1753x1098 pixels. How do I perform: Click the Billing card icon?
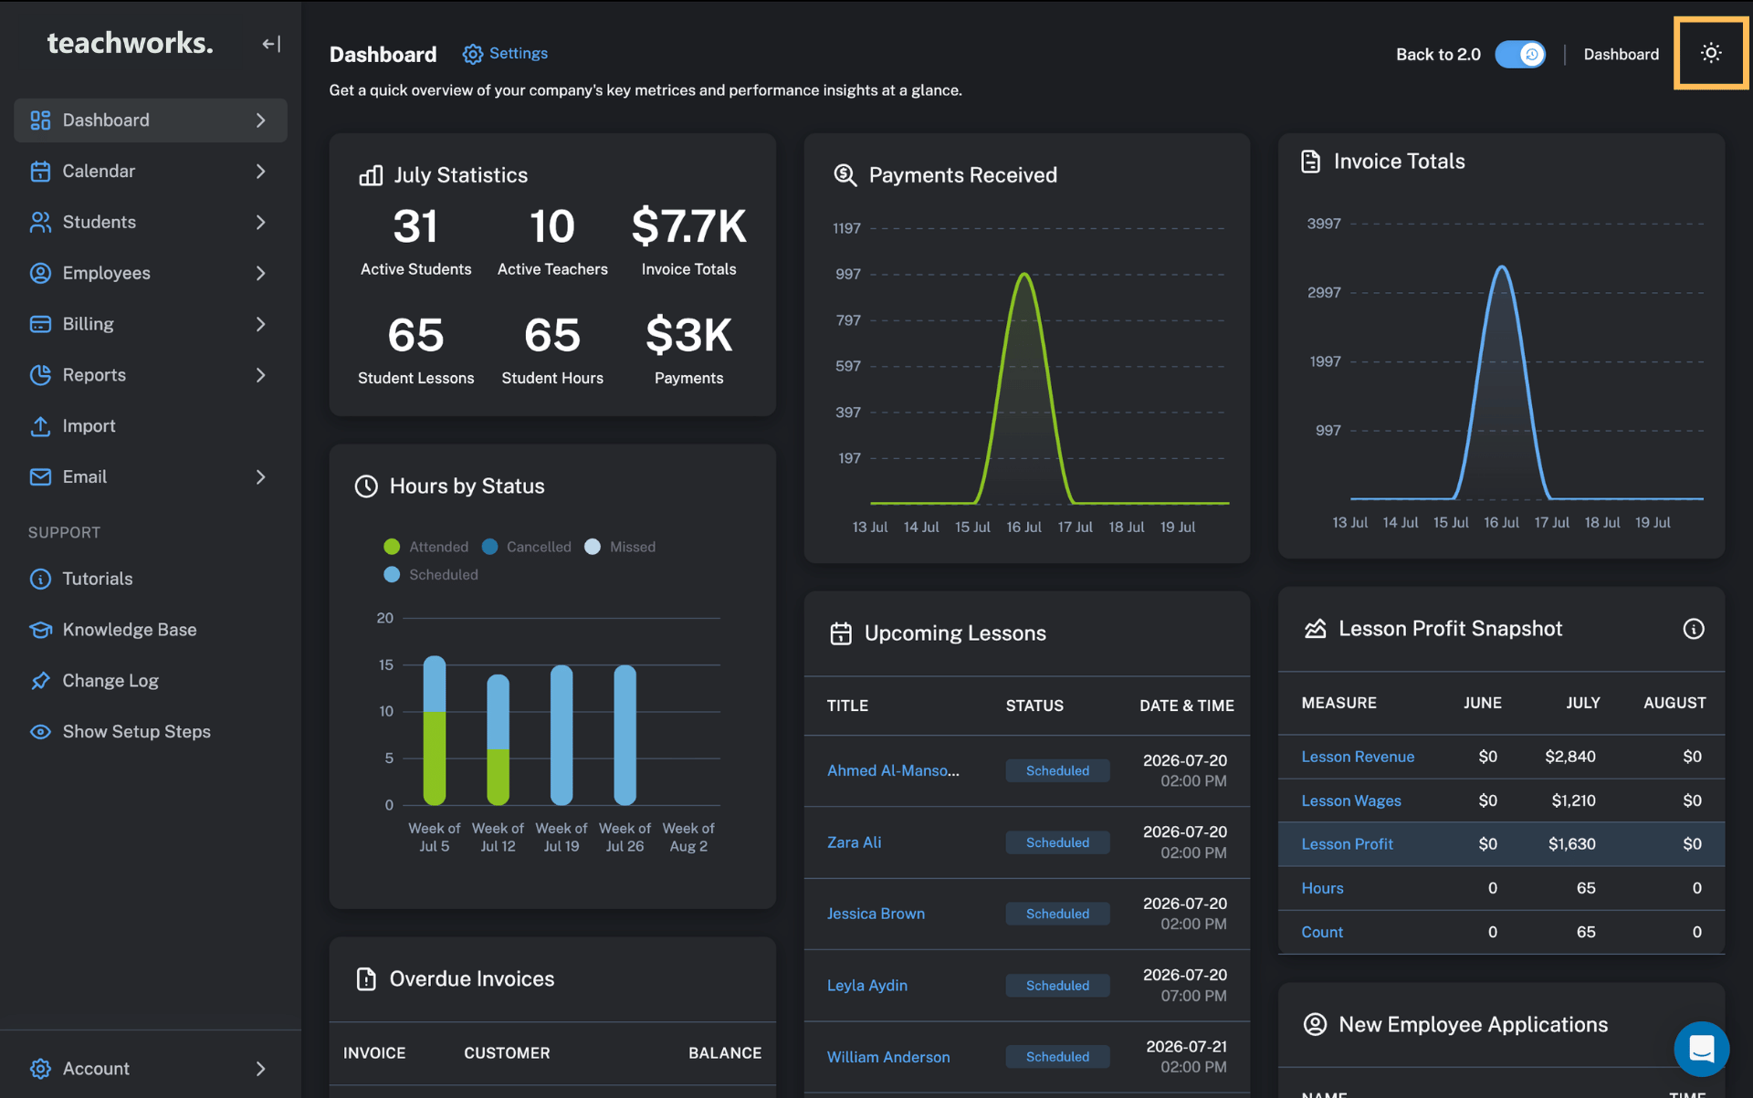point(40,324)
